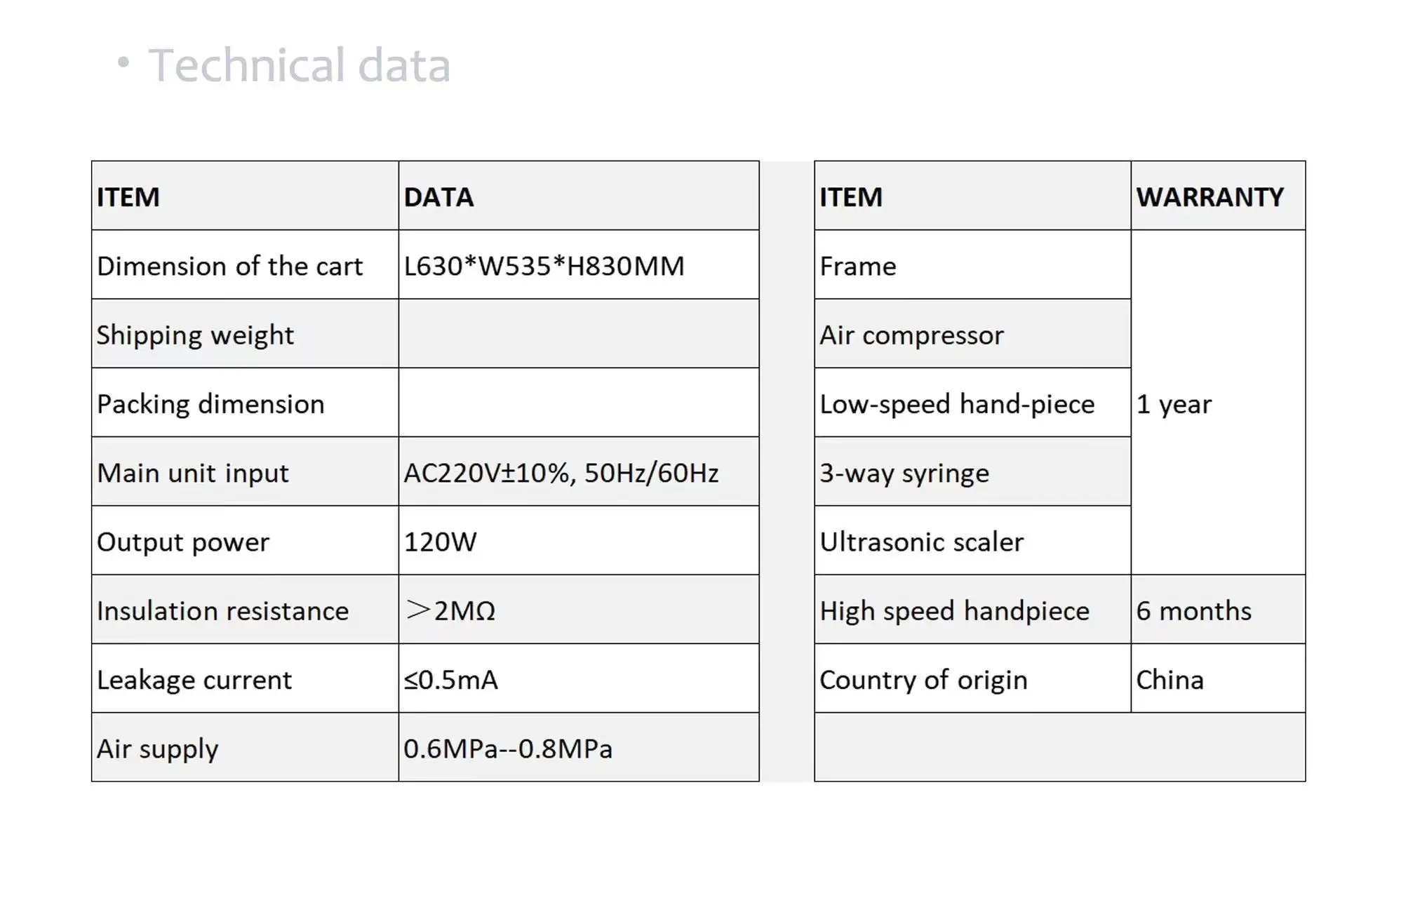Click the AC220V±10%, 50Hz/60Hz value
The image size is (1401, 898).
coord(561,473)
